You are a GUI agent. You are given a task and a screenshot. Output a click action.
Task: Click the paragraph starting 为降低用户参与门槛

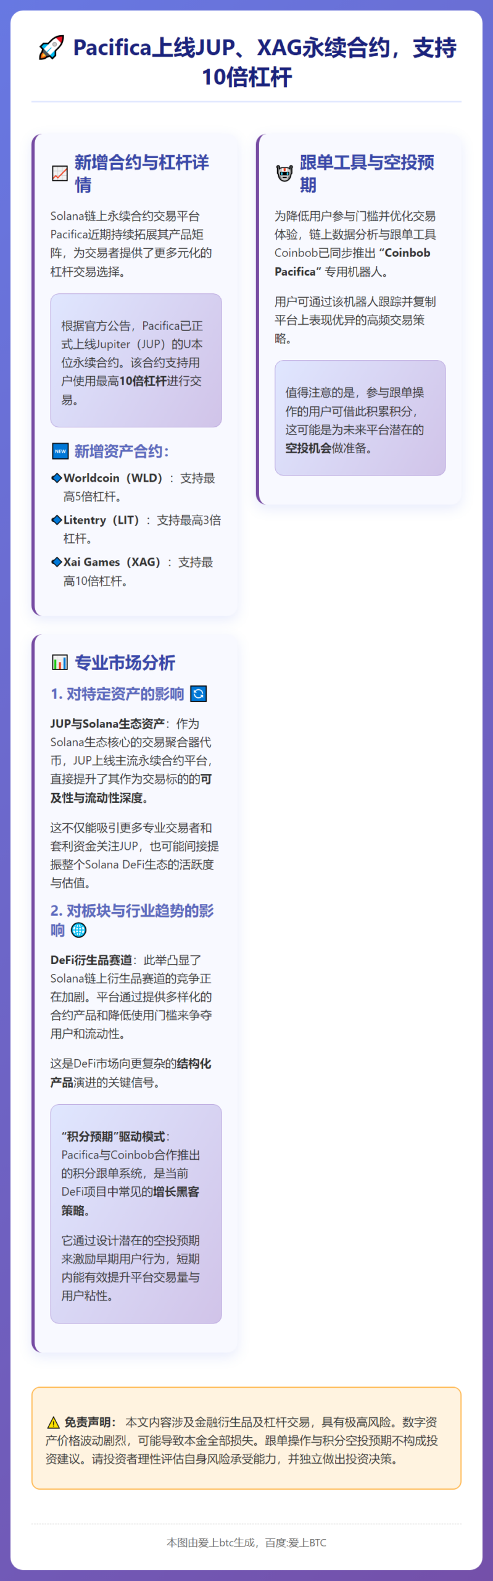click(x=355, y=244)
